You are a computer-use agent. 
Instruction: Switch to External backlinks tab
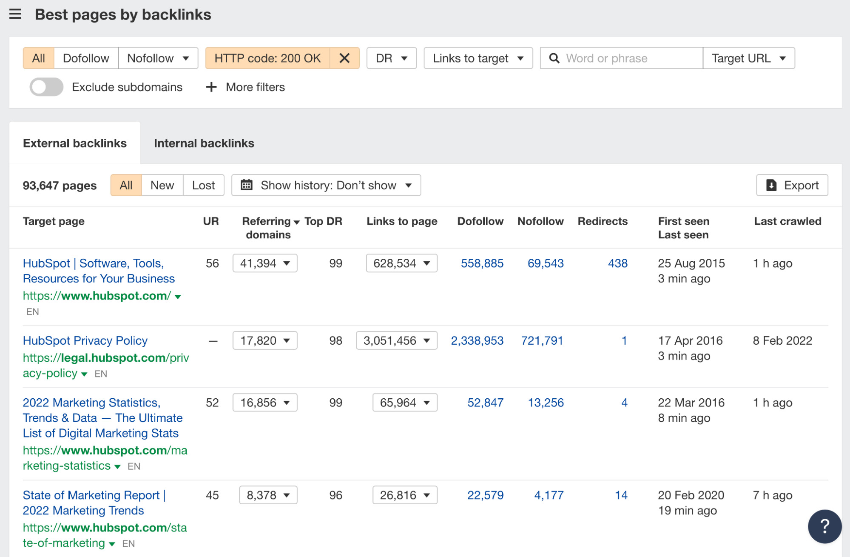coord(75,143)
